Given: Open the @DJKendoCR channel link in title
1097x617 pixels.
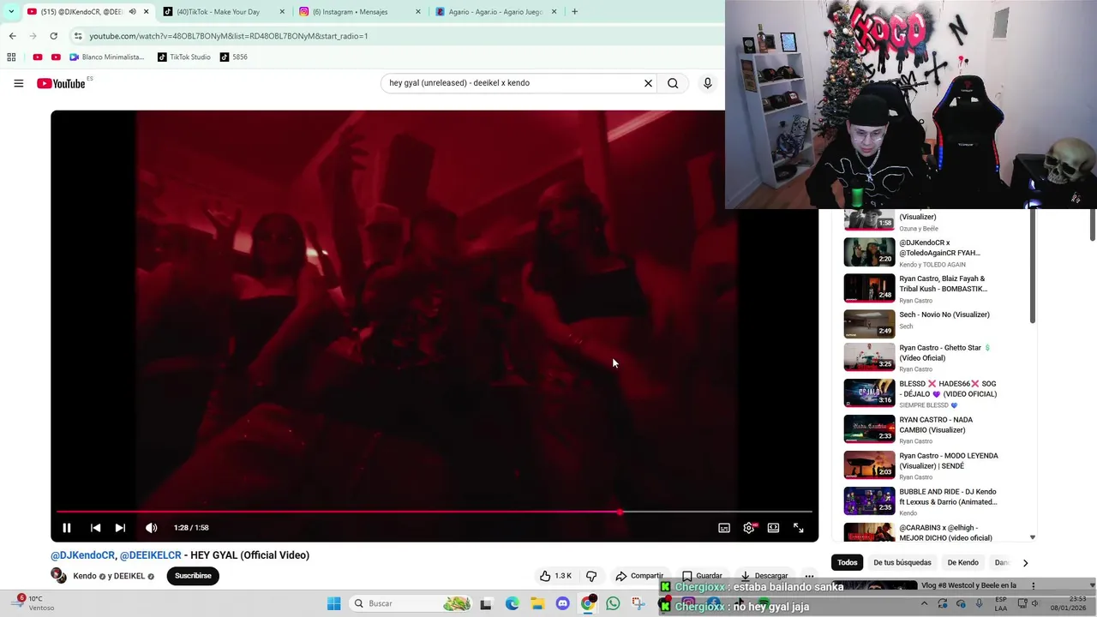Looking at the screenshot, I should (x=82, y=555).
